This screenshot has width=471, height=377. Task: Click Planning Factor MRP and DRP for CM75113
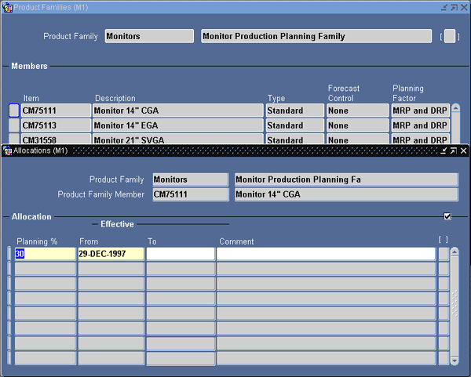421,125
